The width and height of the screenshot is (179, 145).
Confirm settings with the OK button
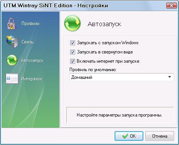(129, 136)
